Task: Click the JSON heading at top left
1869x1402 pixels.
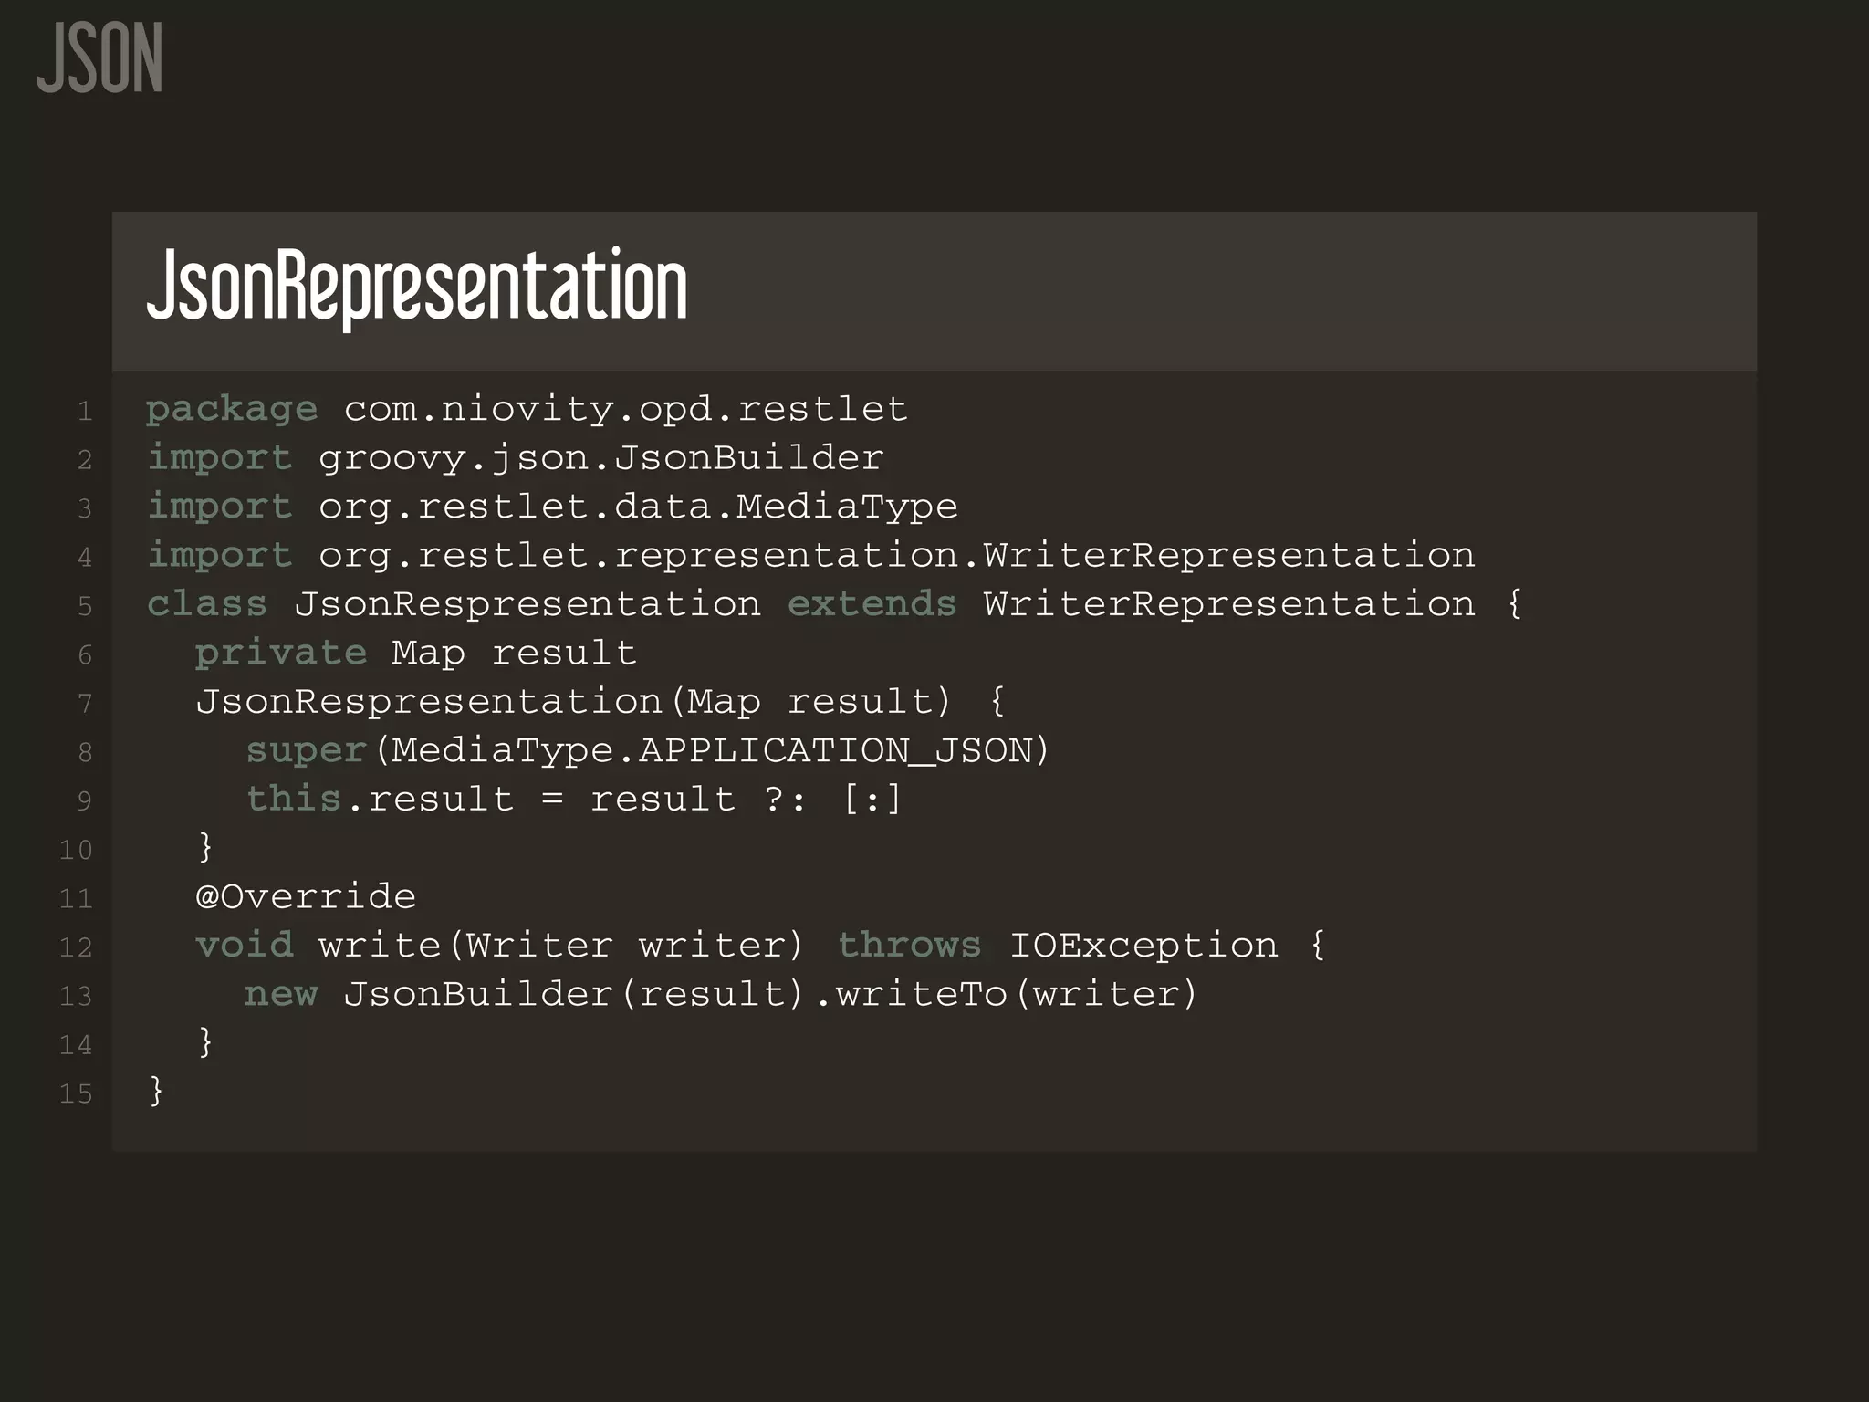Action: tap(99, 58)
